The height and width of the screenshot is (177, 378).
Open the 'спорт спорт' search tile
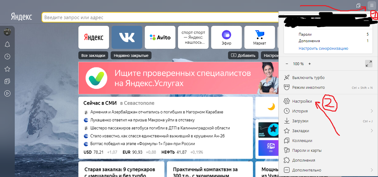pos(193,37)
